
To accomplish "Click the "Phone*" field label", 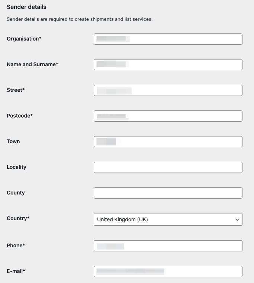I will [x=16, y=245].
